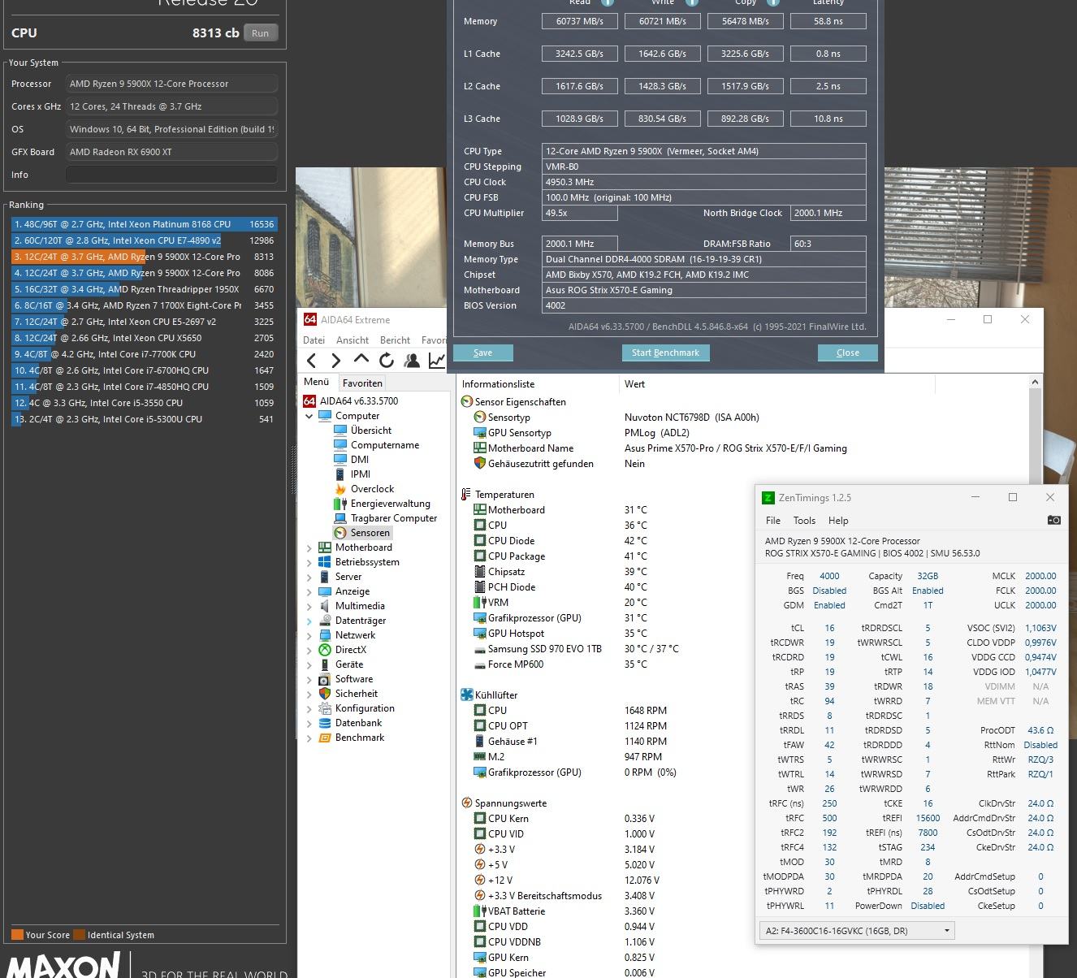Viewport: 1077px width, 978px height.
Task: Click Save in the benchmark window
Action: pos(483,353)
